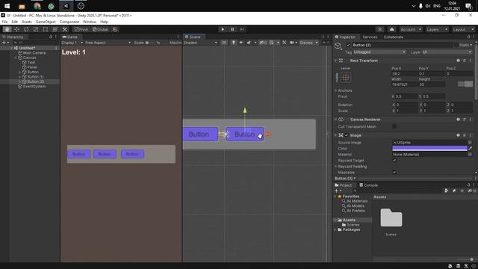
Task: Click the anchor preset icon in Rect Transform
Action: 345,78
